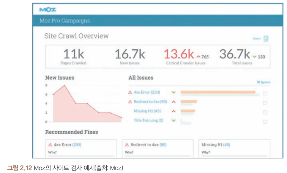The width and height of the screenshot is (287, 173).
Task: Click the orange bar for 4xx Error
Action: tap(218, 92)
